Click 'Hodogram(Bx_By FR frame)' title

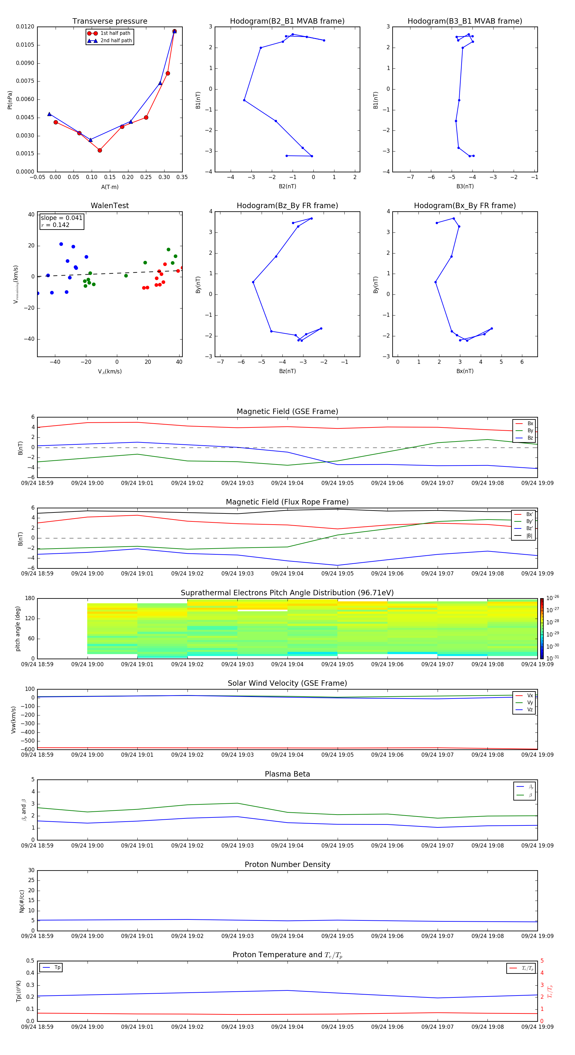point(465,206)
